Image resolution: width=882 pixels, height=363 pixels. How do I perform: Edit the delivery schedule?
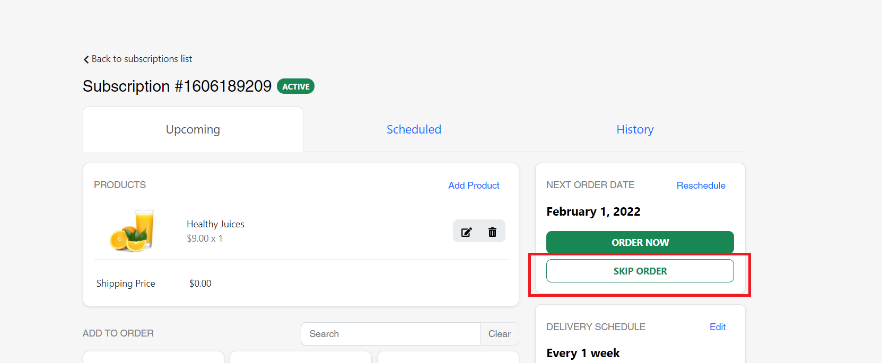pyautogui.click(x=718, y=327)
